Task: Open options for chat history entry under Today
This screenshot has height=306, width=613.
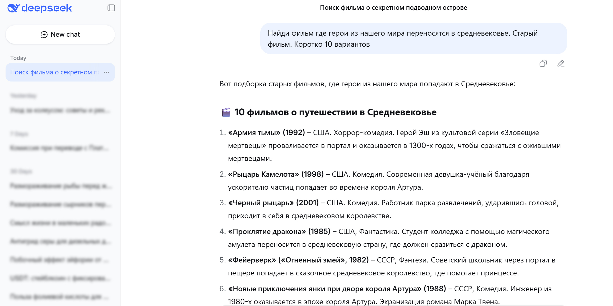Action: coord(107,72)
